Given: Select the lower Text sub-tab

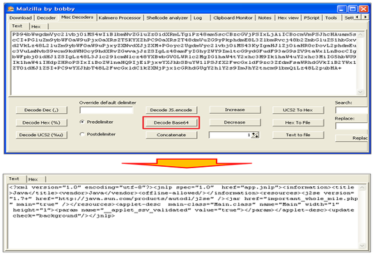Looking at the screenshot, I should click(x=14, y=179).
